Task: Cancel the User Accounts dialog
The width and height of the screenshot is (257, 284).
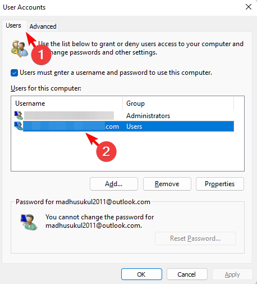Action: [187, 274]
